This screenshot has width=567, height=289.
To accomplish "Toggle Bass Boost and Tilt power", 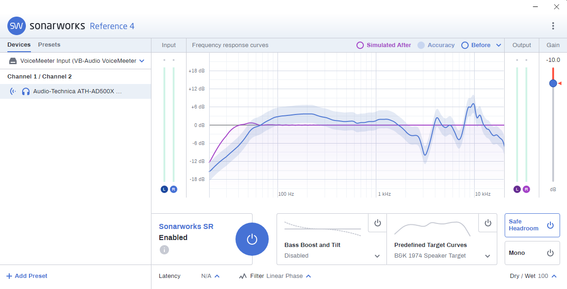I will click(x=378, y=223).
